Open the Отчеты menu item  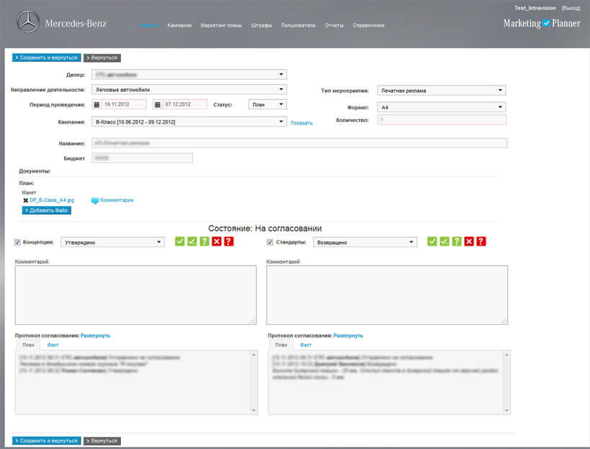click(x=334, y=26)
